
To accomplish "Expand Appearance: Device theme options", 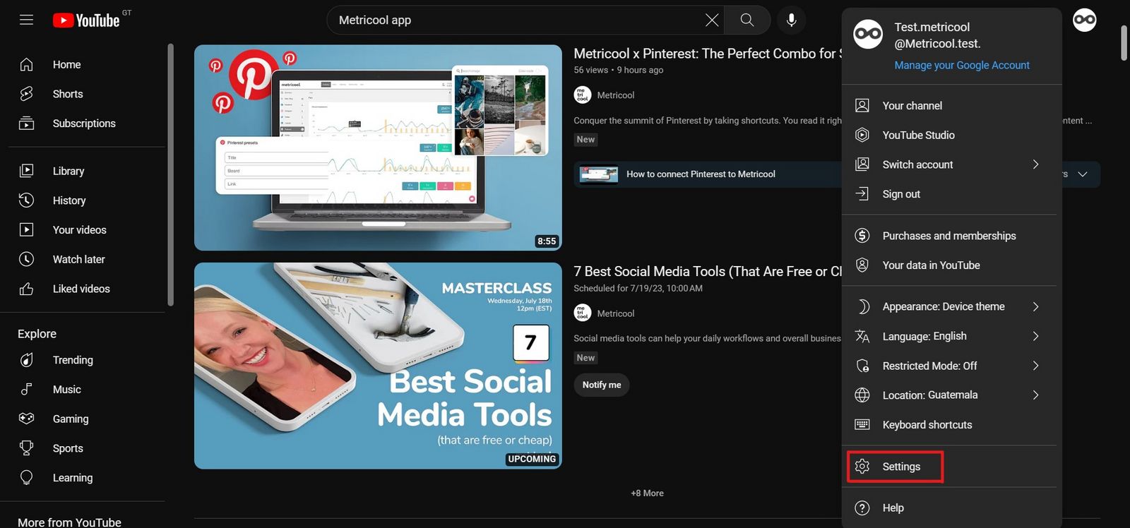I will tap(948, 306).
